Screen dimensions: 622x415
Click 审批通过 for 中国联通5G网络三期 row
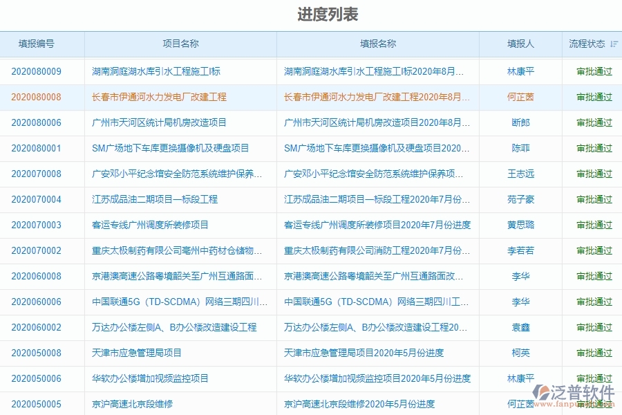(x=593, y=302)
